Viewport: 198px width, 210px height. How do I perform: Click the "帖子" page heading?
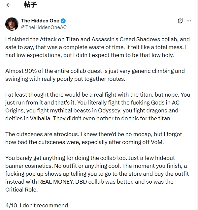coord(30,5)
